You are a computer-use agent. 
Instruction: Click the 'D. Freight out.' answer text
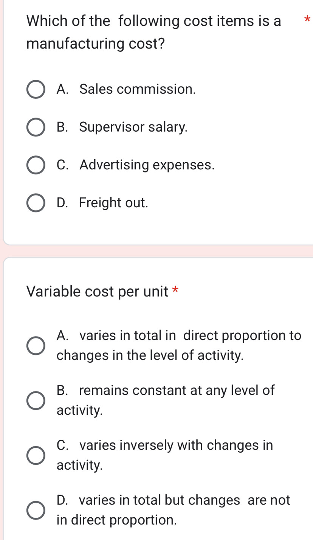pos(102,203)
